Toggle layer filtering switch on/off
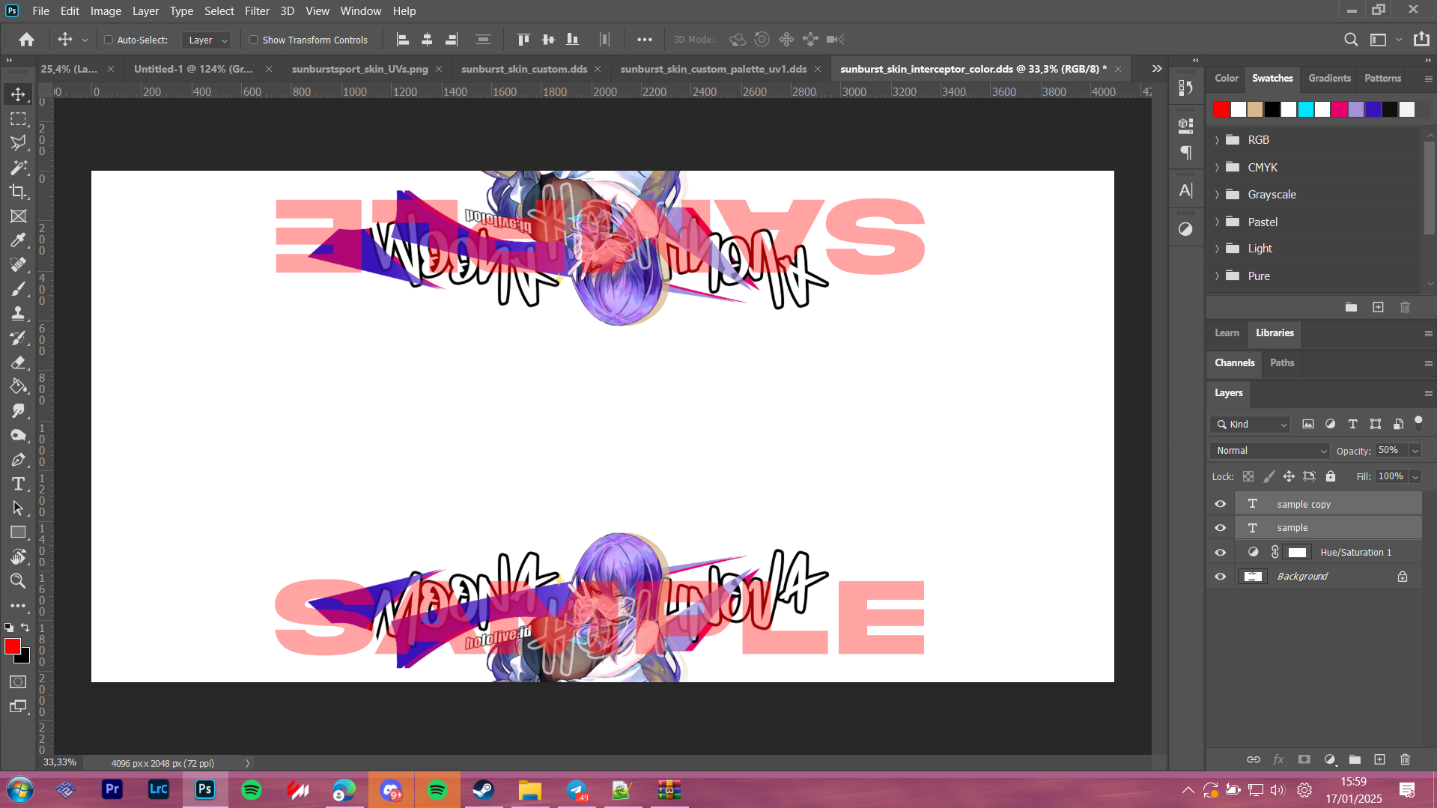The height and width of the screenshot is (808, 1437). [1418, 423]
